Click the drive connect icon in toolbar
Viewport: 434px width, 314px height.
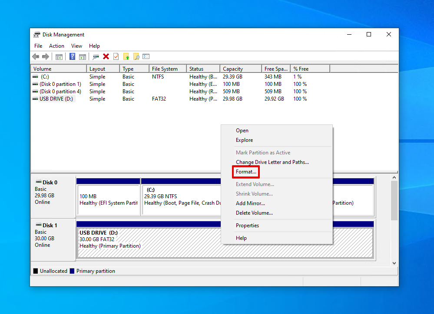(x=96, y=57)
